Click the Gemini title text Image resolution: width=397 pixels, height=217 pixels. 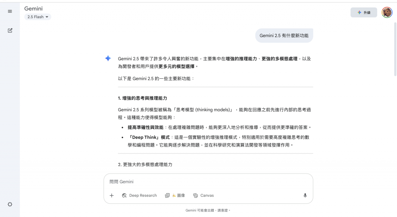pyautogui.click(x=33, y=9)
